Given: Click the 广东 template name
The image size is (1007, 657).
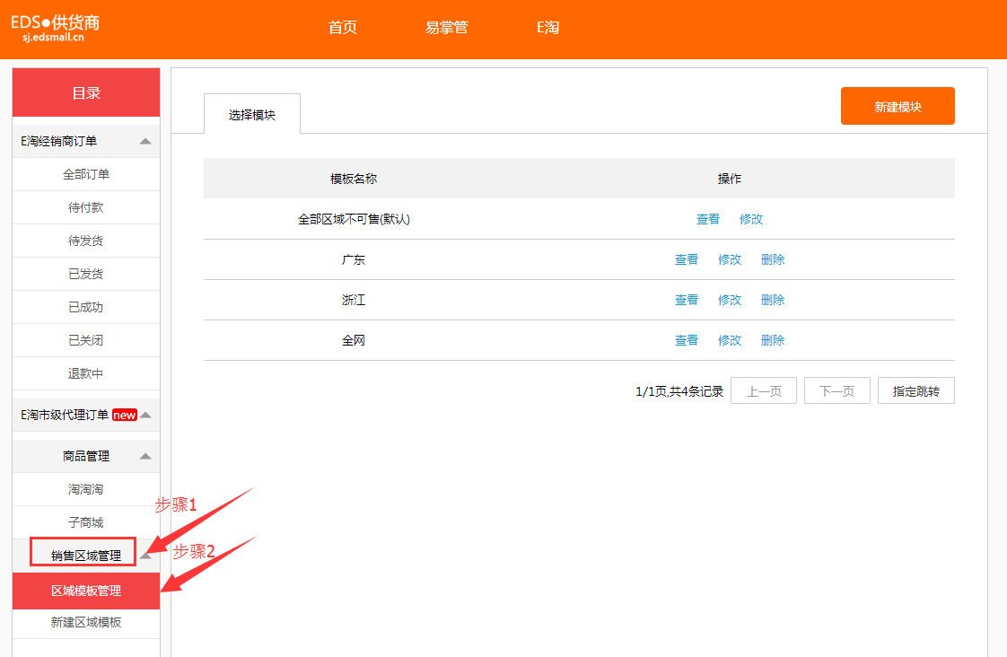Looking at the screenshot, I should [x=354, y=259].
